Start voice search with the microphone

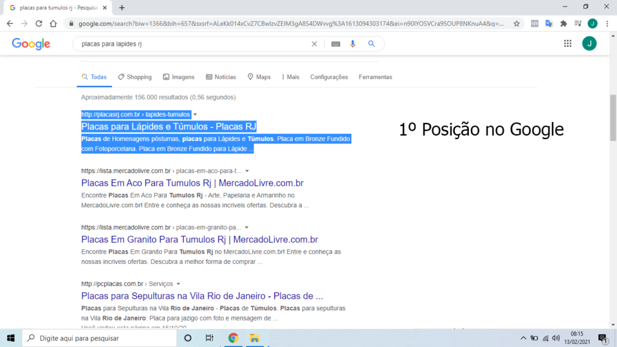[x=353, y=44]
